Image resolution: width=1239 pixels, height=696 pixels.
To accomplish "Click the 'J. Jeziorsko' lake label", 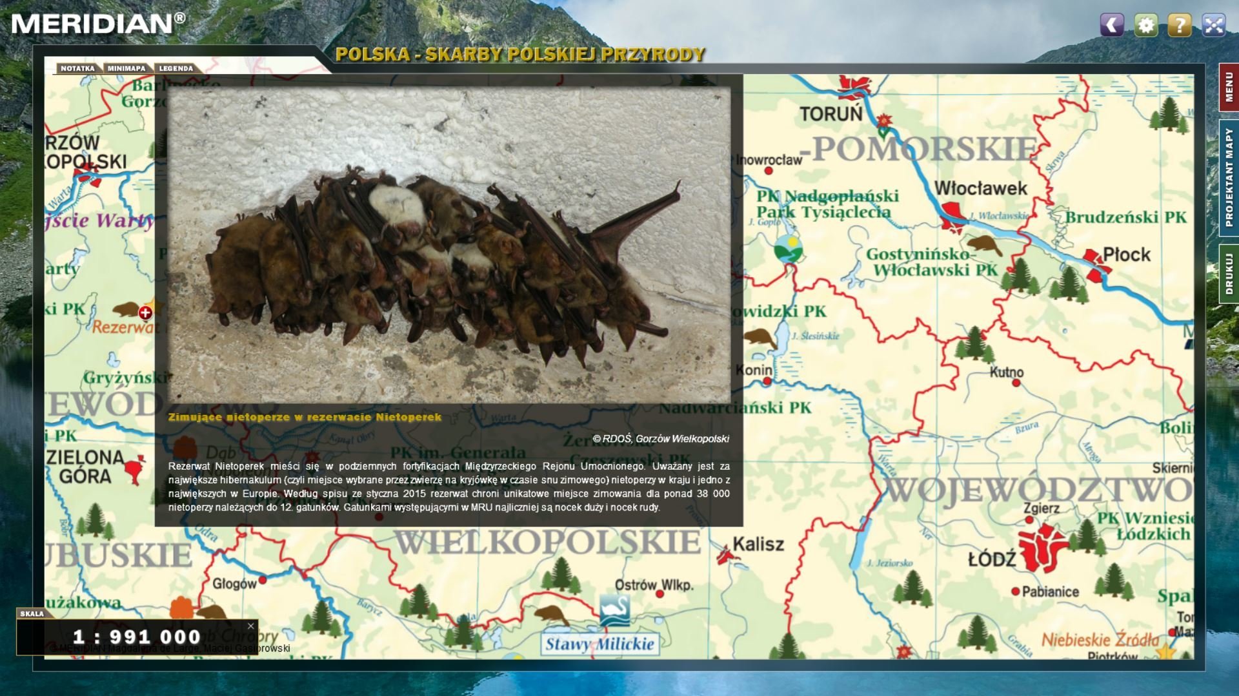I will click(x=890, y=563).
